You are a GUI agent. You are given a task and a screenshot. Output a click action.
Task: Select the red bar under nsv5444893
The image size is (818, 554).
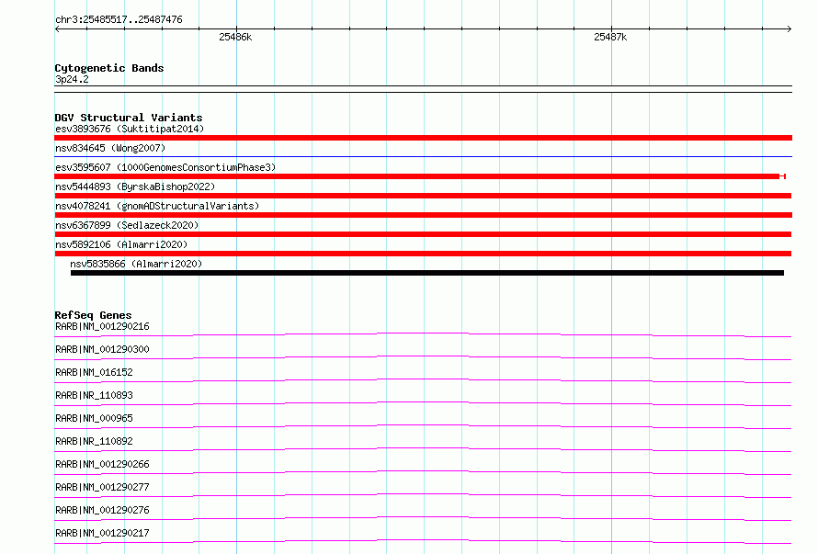423,196
